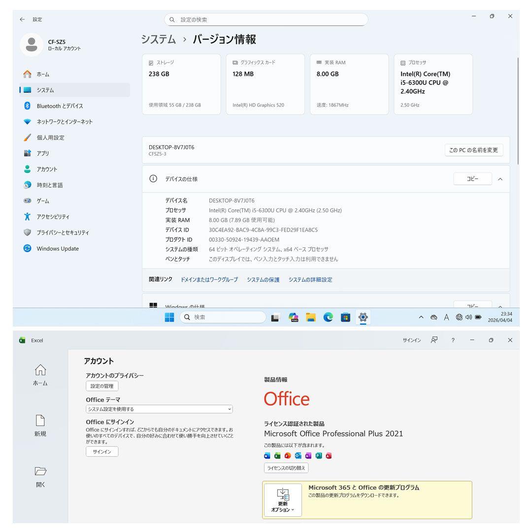Click the Settings gear on taskbar
Viewport: 532px width, 532px height.
pyautogui.click(x=363, y=317)
